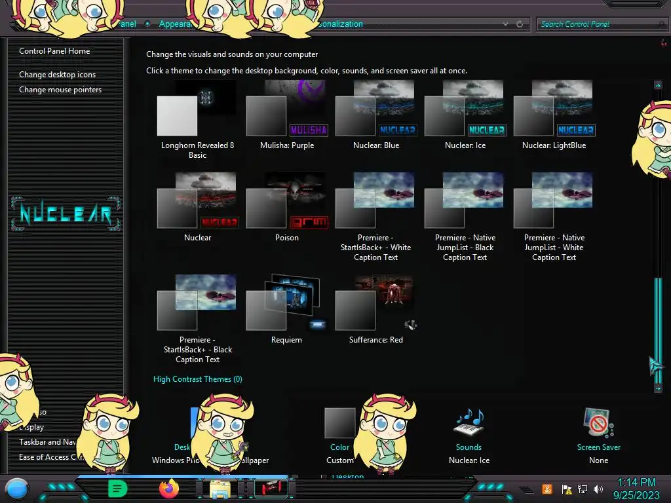Open the Color swatch settings
Viewport: 671px width, 503px height.
coord(340,422)
